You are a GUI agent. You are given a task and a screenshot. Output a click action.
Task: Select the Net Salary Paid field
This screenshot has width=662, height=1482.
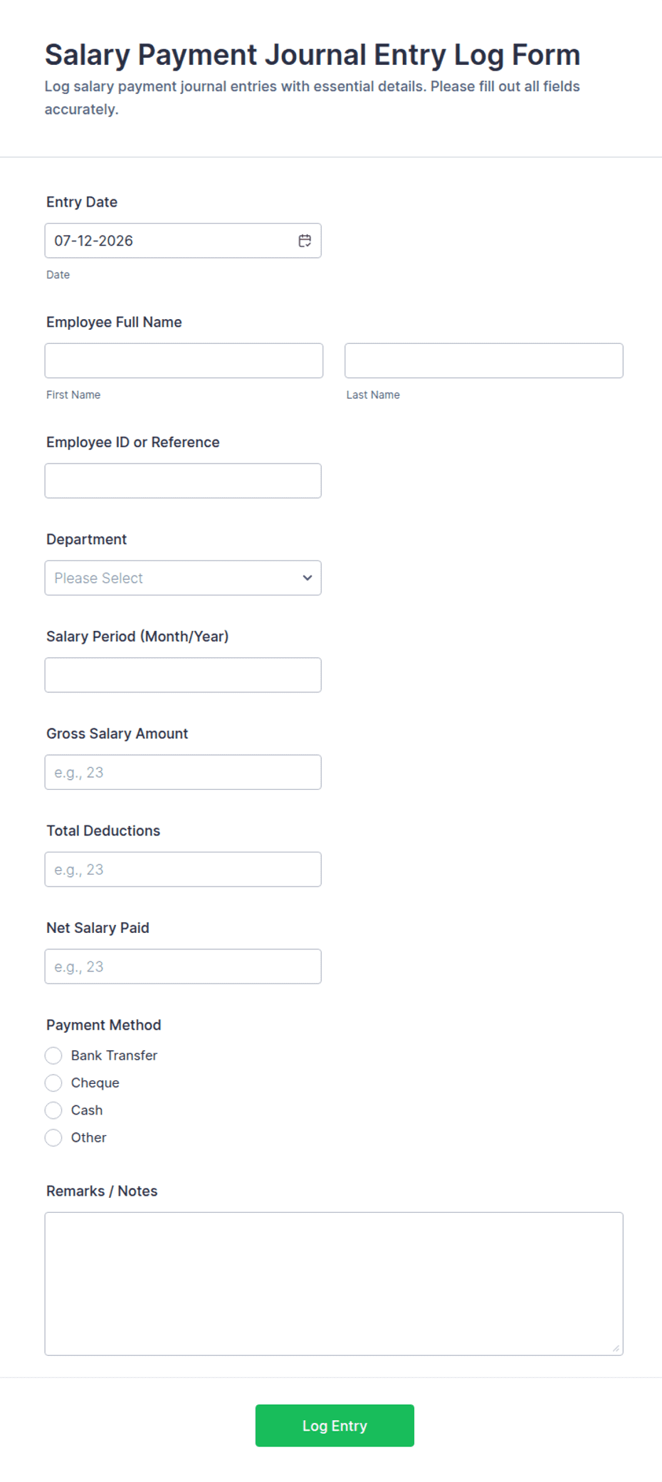183,966
